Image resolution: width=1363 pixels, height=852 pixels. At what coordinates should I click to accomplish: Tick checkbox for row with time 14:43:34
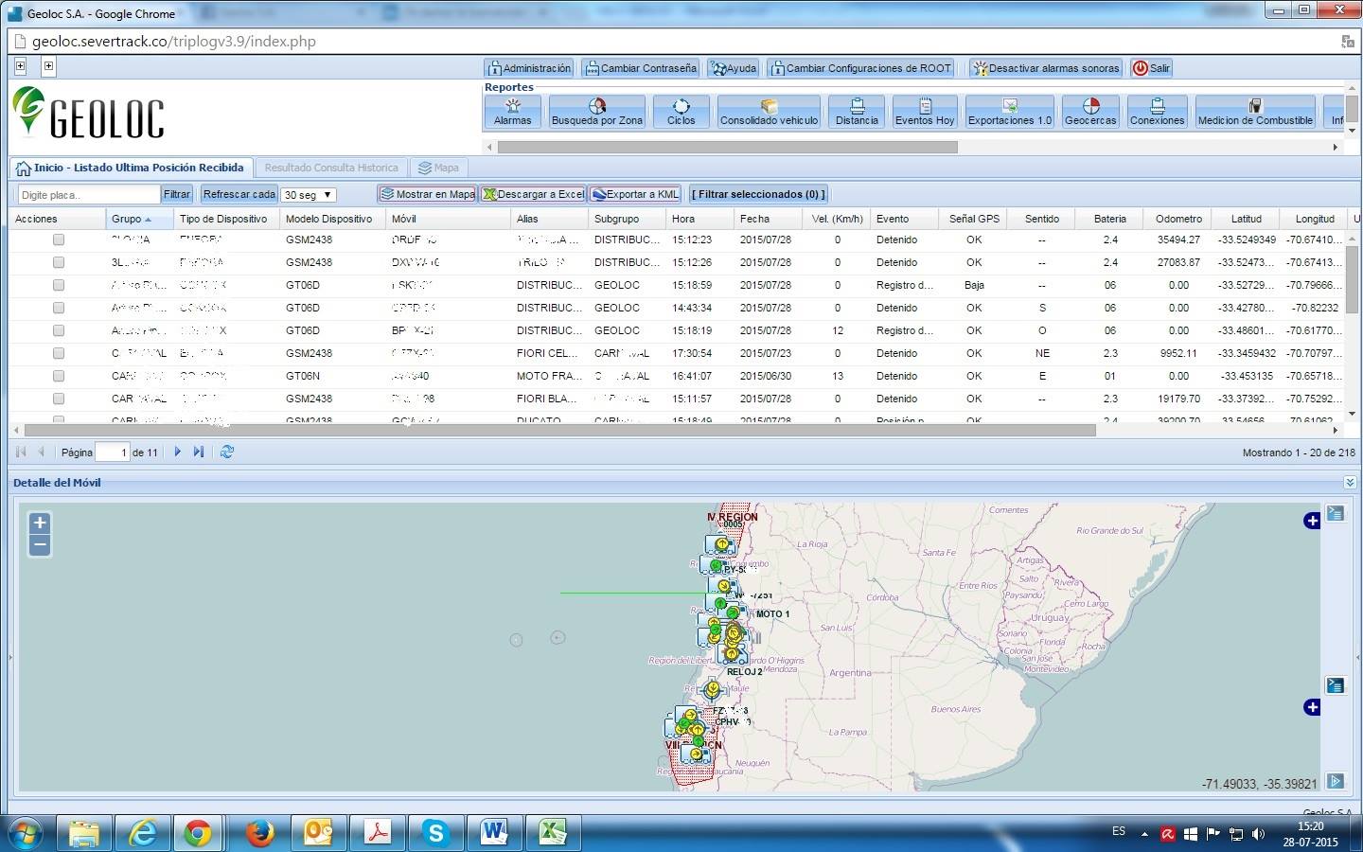pyautogui.click(x=59, y=308)
